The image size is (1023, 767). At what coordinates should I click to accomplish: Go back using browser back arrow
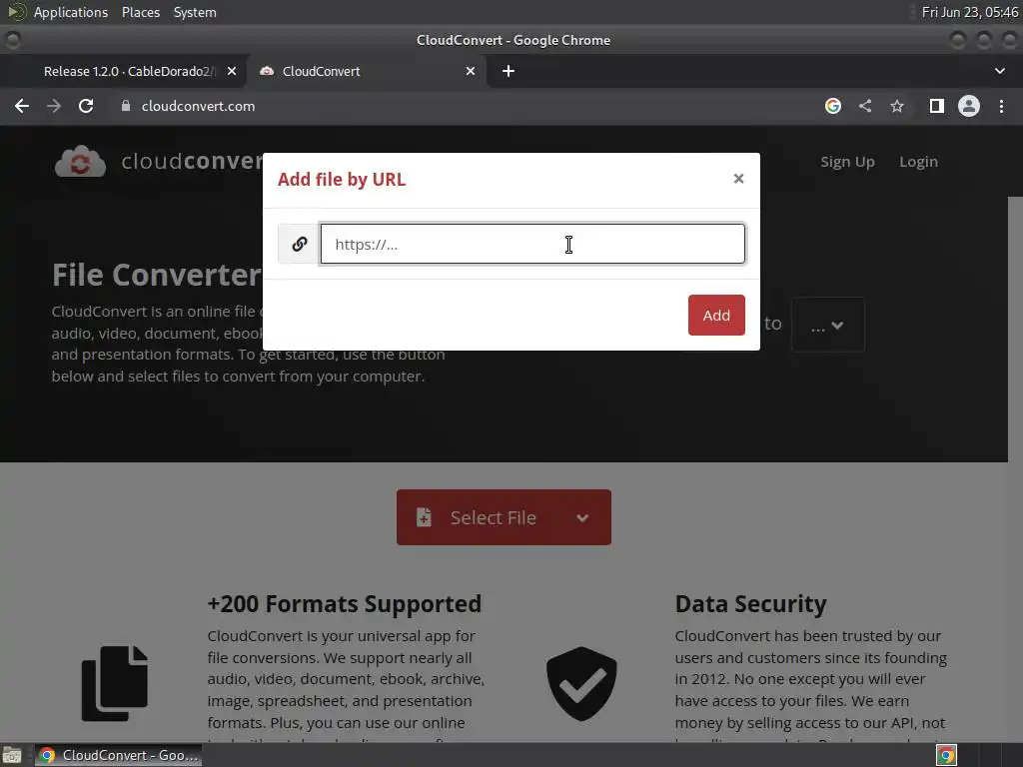coord(22,106)
